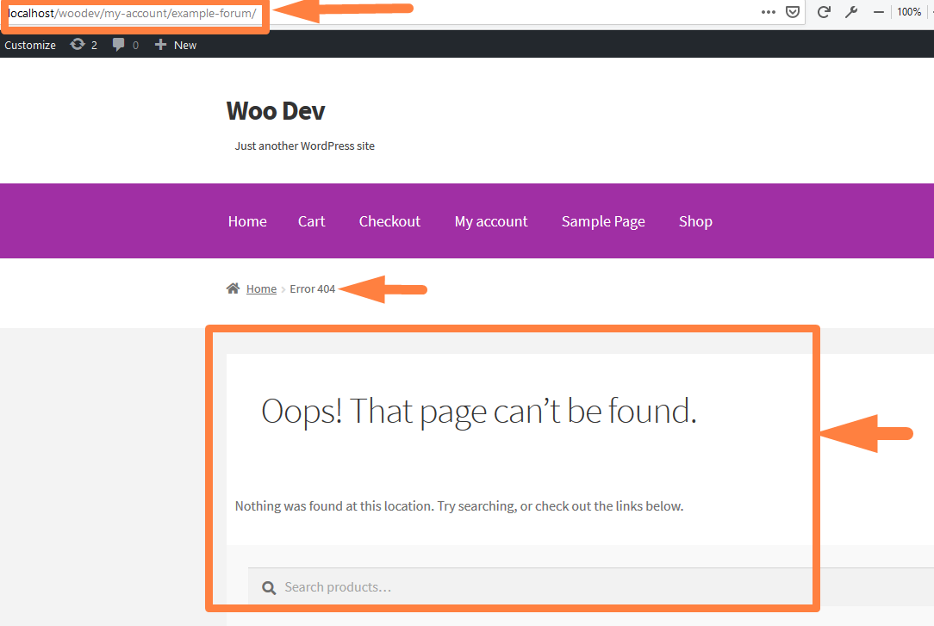The width and height of the screenshot is (934, 626).
Task: Click the 'Just another WordPress site' tagline
Action: (x=304, y=146)
